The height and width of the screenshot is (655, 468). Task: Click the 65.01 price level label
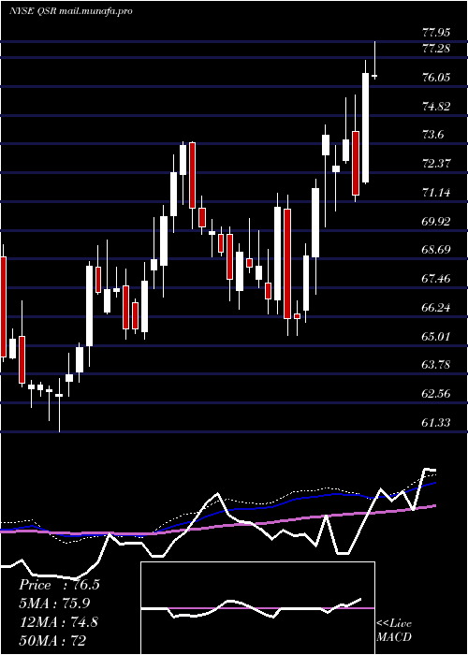(x=438, y=336)
